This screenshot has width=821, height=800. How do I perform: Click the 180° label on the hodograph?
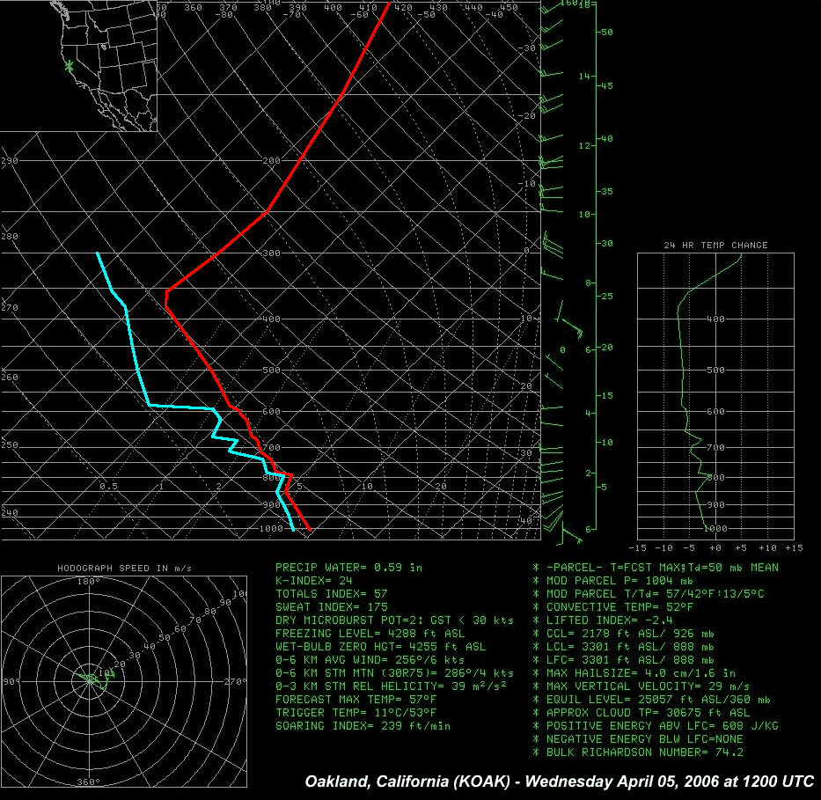pyautogui.click(x=89, y=581)
